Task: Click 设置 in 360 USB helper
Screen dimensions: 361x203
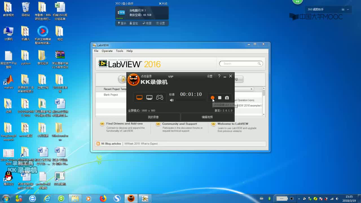Action: pos(160,23)
